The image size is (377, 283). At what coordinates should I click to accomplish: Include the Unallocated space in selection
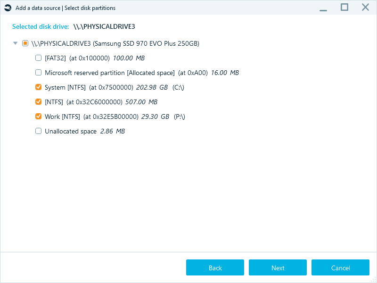[x=38, y=131]
